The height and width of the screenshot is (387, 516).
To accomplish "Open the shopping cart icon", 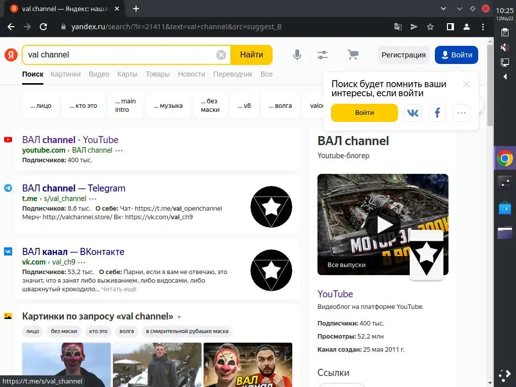I will pyautogui.click(x=353, y=54).
